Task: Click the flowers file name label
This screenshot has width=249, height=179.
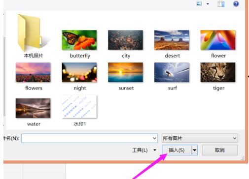Action: (x=34, y=88)
